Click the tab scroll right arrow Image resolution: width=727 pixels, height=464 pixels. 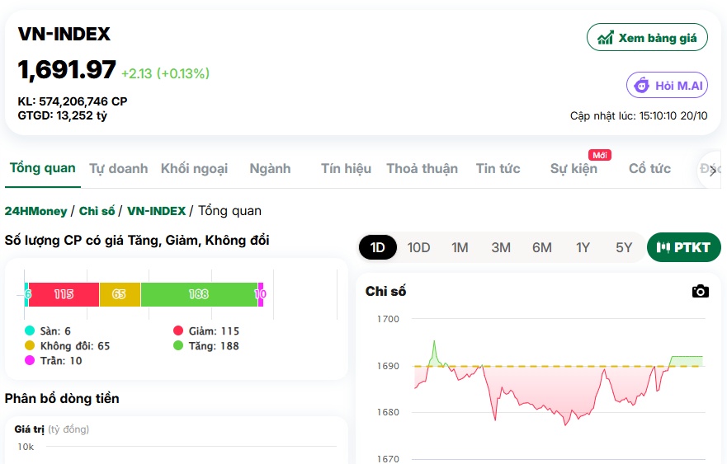click(712, 170)
